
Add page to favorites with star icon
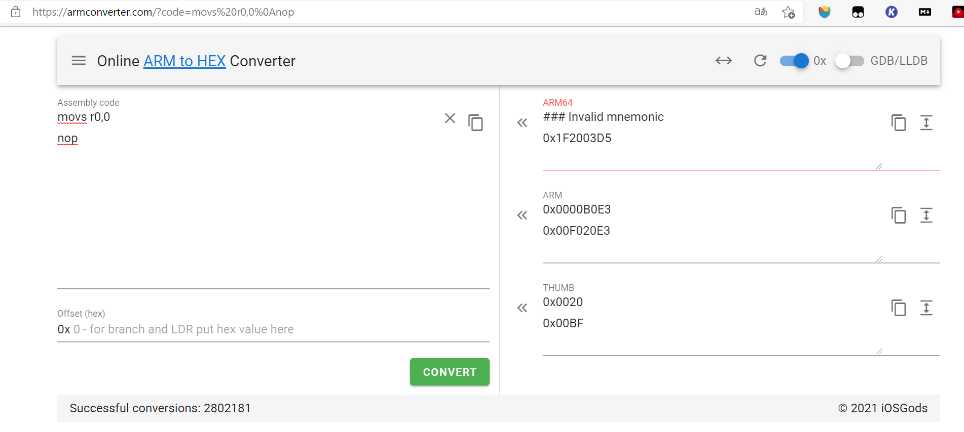(788, 12)
